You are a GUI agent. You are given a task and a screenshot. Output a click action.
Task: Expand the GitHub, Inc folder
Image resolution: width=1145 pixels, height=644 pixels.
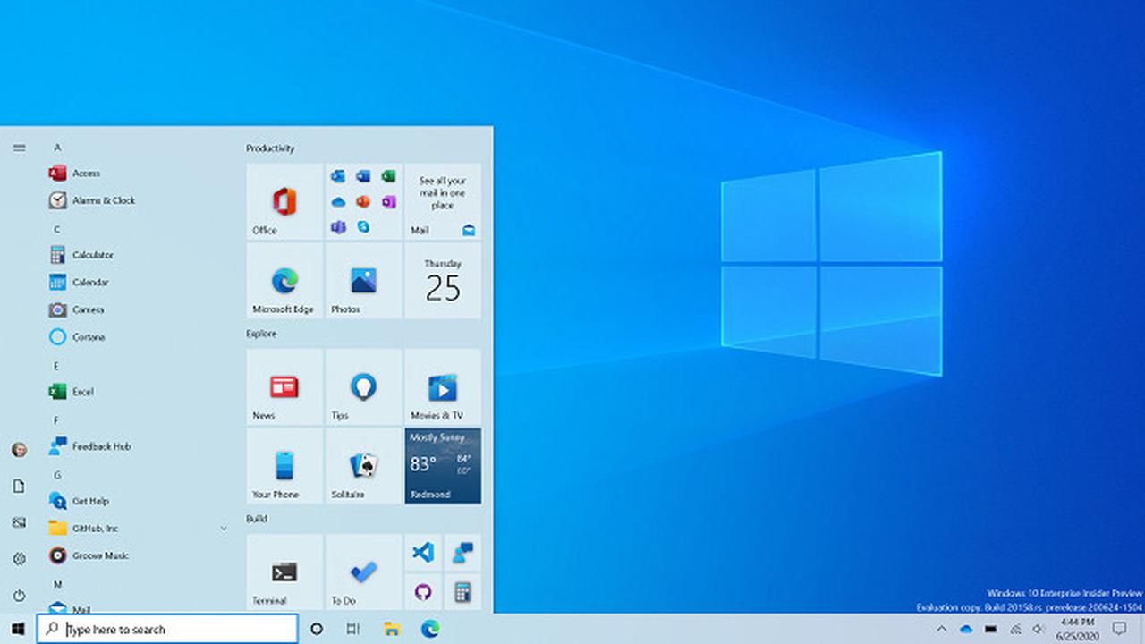click(223, 528)
